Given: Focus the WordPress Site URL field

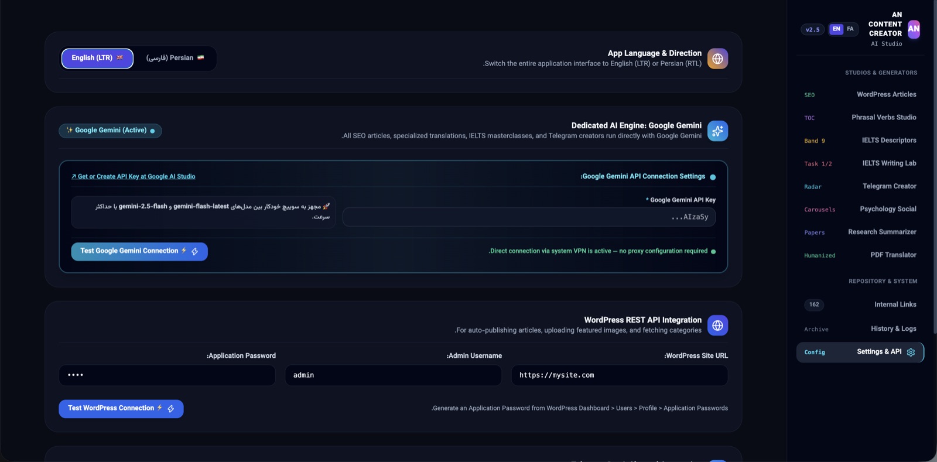Looking at the screenshot, I should click(620, 375).
